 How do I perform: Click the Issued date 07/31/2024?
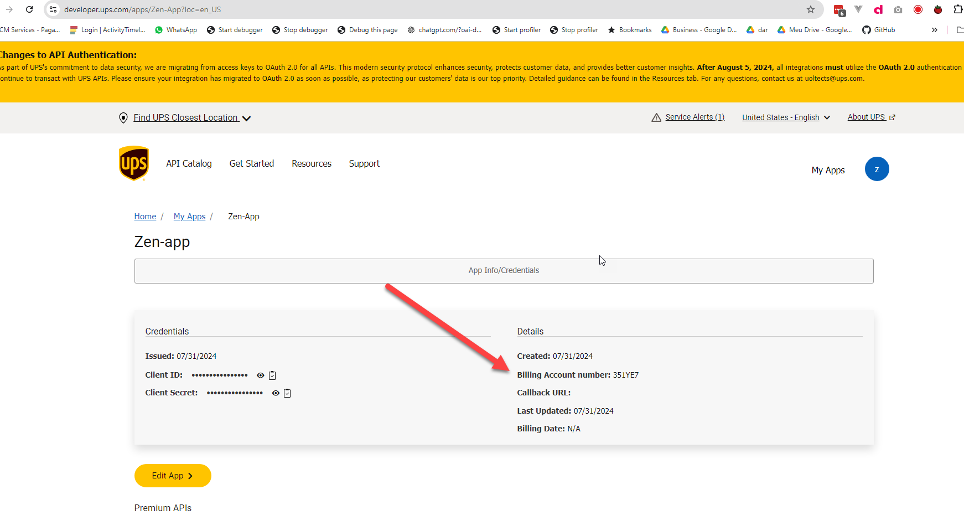(196, 356)
